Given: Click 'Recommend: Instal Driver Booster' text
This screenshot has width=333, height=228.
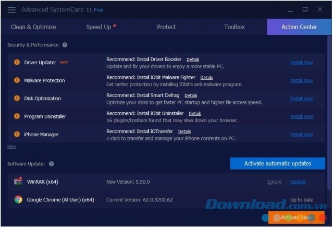Looking at the screenshot, I should (x=144, y=59).
